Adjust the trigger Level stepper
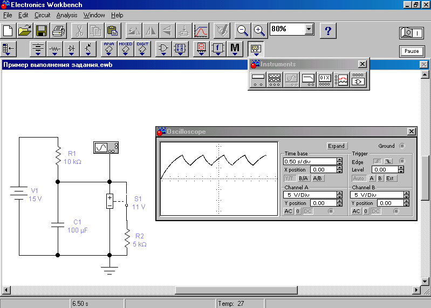 click(401, 169)
